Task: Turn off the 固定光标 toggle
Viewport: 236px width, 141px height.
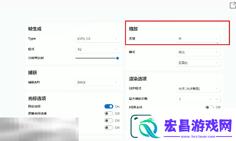Action: [109, 107]
